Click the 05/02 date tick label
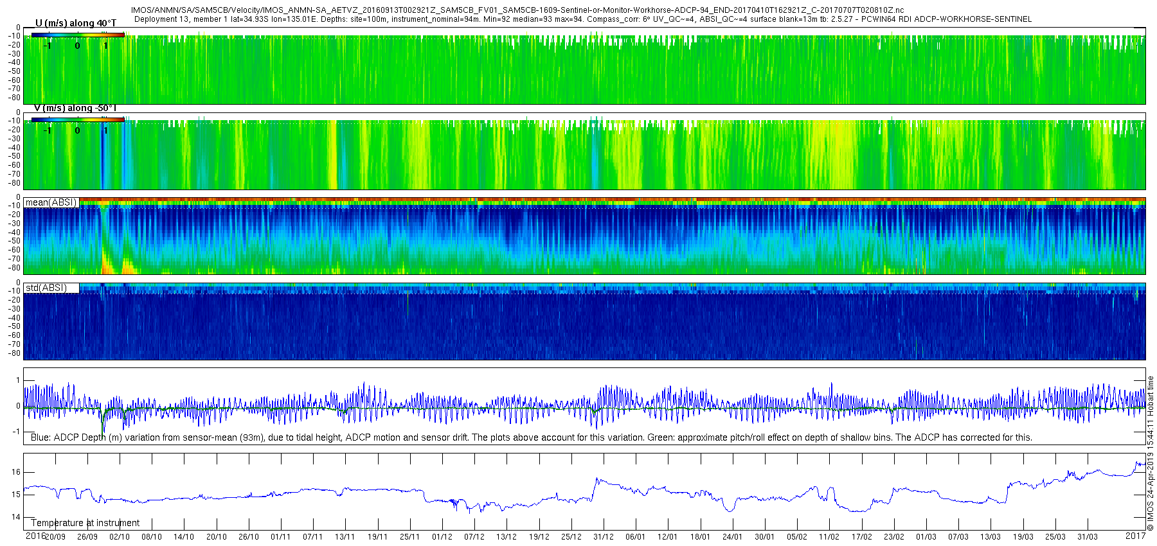 tap(796, 537)
